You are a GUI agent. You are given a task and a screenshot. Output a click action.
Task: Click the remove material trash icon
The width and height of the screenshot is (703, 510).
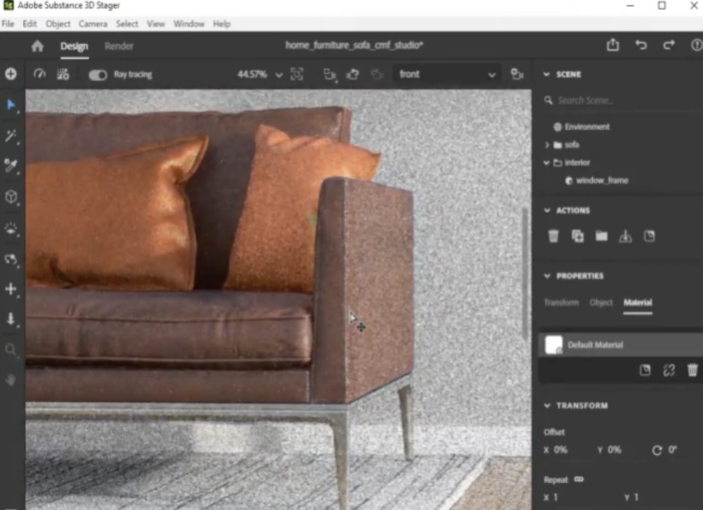click(x=692, y=370)
